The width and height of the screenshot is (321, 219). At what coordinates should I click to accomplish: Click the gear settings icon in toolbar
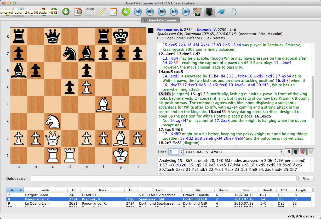pyautogui.click(x=233, y=12)
